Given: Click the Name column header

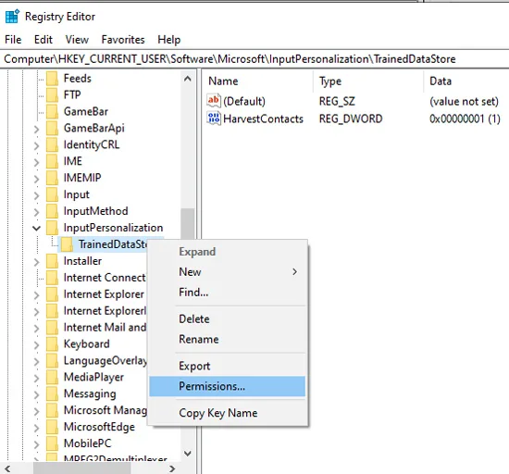Looking at the screenshot, I should pos(258,81).
